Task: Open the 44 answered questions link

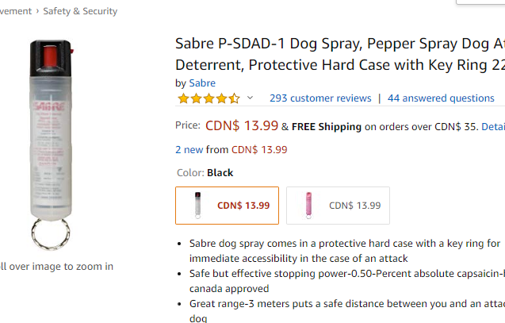Action: (x=441, y=98)
